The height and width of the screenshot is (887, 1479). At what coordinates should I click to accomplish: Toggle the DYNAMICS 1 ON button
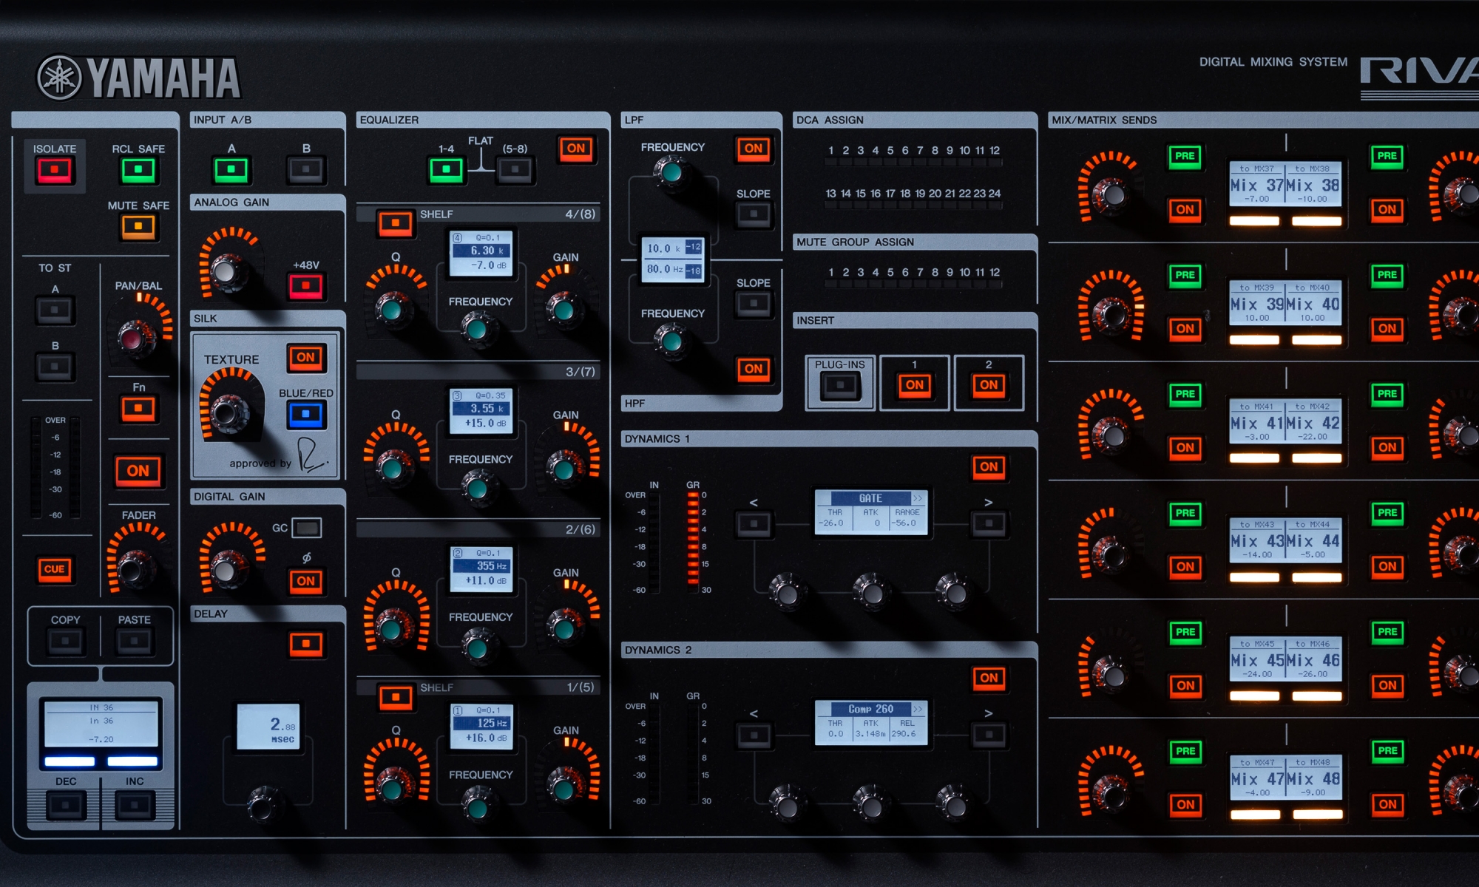(989, 466)
